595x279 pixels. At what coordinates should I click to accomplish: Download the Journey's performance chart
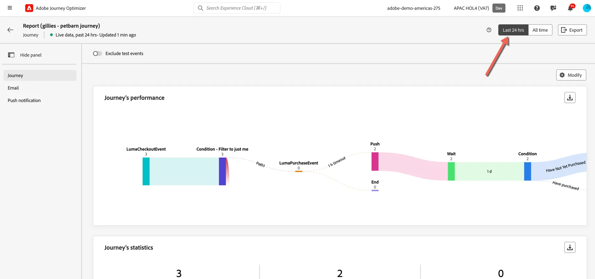coord(570,98)
